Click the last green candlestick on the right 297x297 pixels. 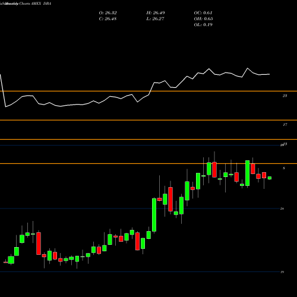coord(270,178)
